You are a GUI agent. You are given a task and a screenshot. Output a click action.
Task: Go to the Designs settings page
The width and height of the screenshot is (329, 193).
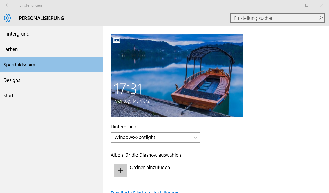(x=12, y=80)
